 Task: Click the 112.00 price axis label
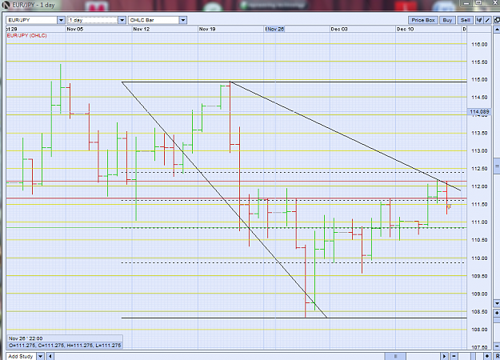coord(479,186)
